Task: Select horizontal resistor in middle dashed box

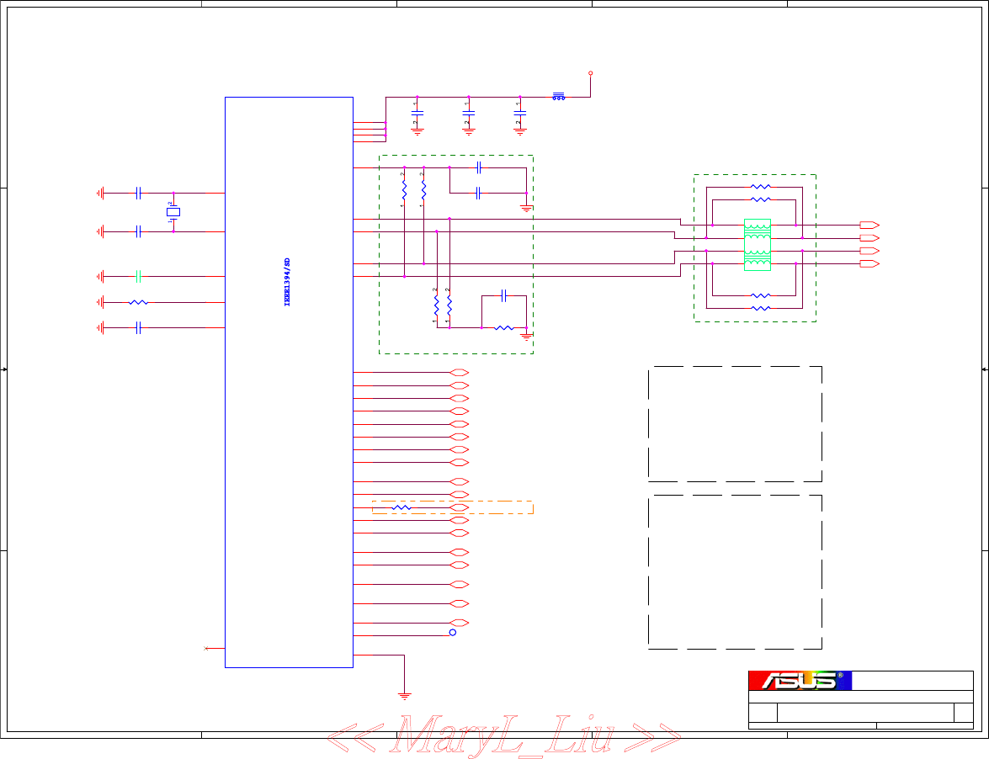Action: [504, 328]
